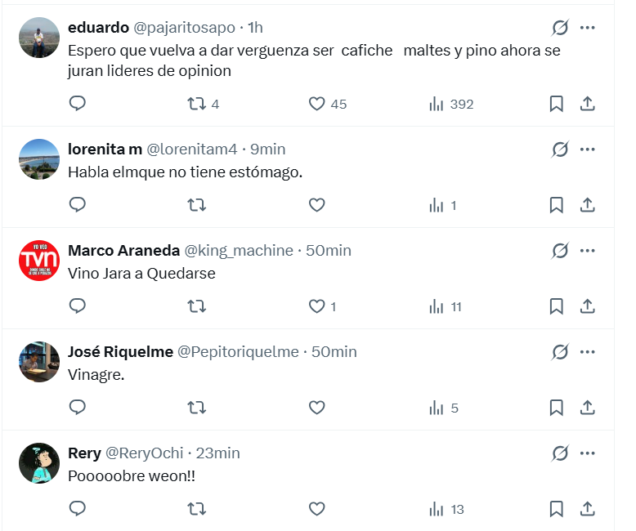Repost eduardo's tweet with 4 reposts
The image size is (636, 531).
[196, 104]
